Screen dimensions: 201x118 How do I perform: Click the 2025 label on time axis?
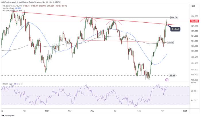185,111
